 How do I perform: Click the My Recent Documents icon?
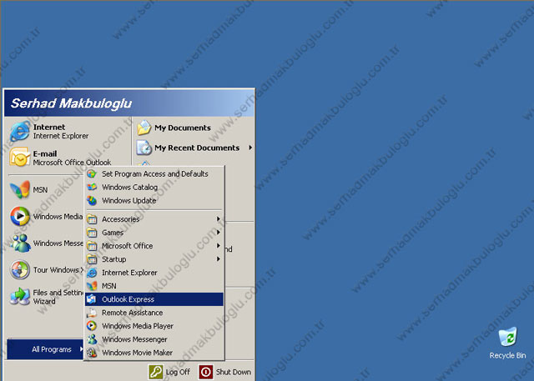(x=144, y=148)
